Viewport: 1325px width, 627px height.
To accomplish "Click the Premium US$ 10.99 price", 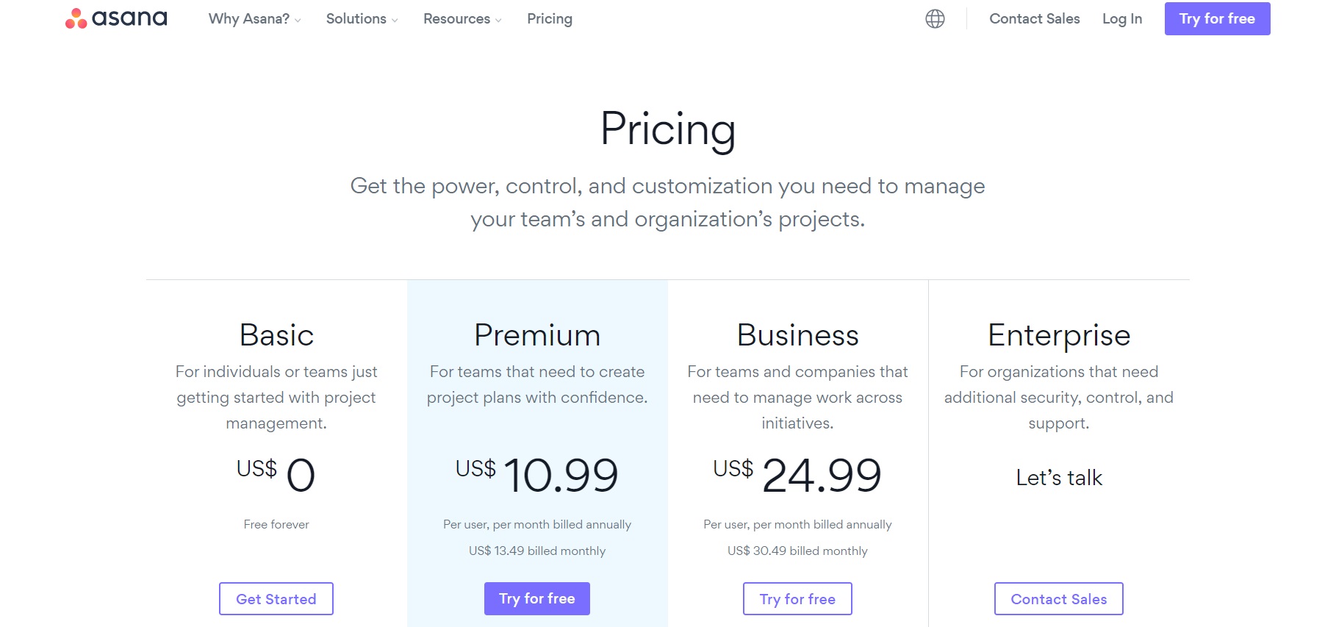I will pyautogui.click(x=537, y=474).
